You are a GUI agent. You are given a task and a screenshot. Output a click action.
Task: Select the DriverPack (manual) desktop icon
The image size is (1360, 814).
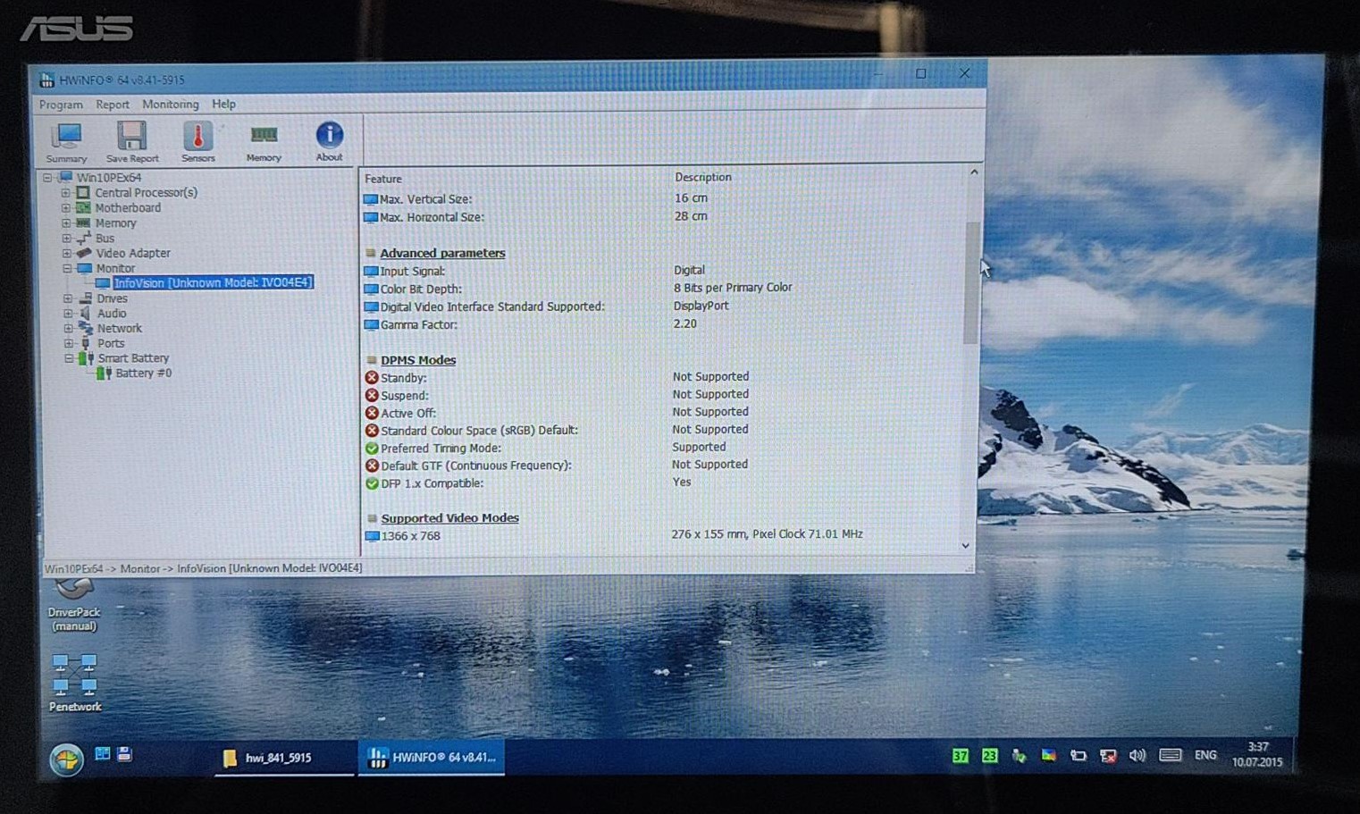pyautogui.click(x=74, y=605)
